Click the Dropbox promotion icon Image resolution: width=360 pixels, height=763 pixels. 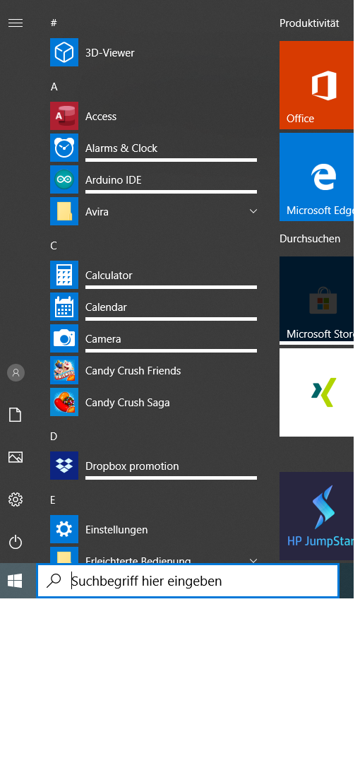tap(64, 466)
